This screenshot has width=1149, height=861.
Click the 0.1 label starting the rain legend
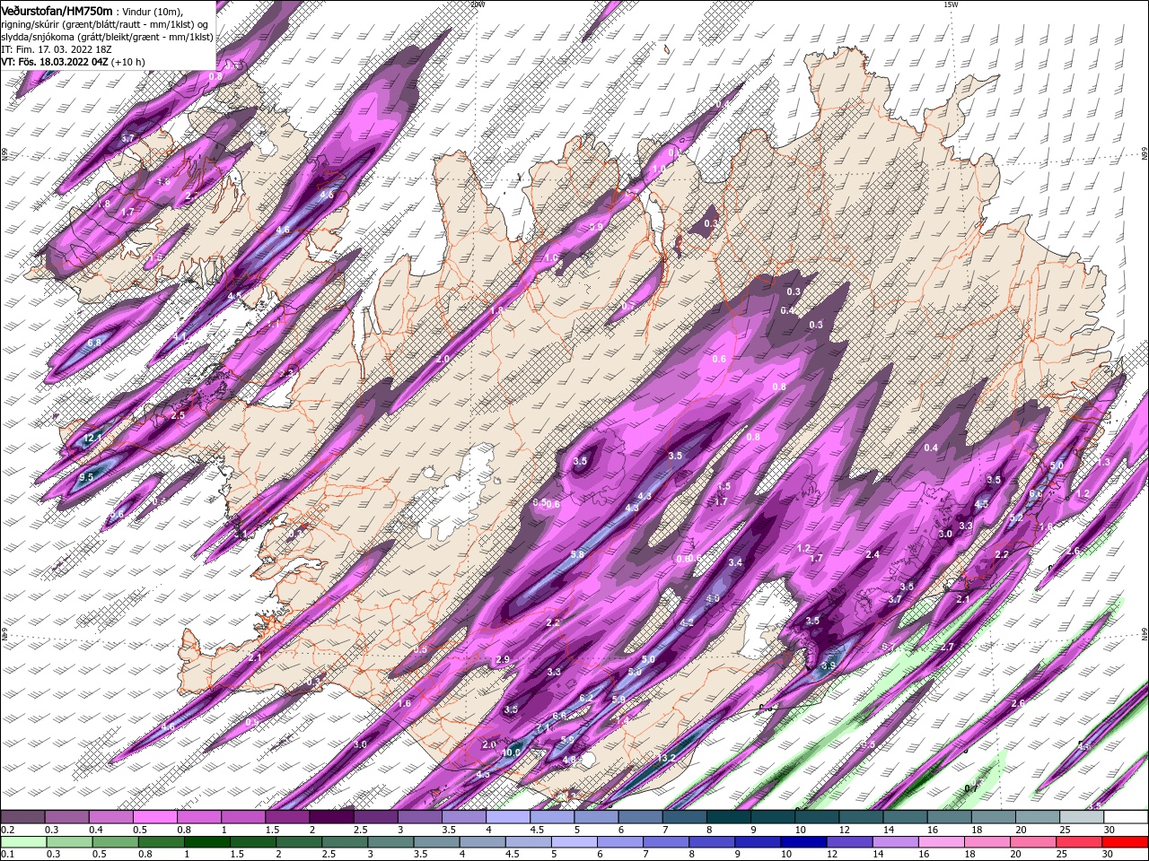(6, 855)
